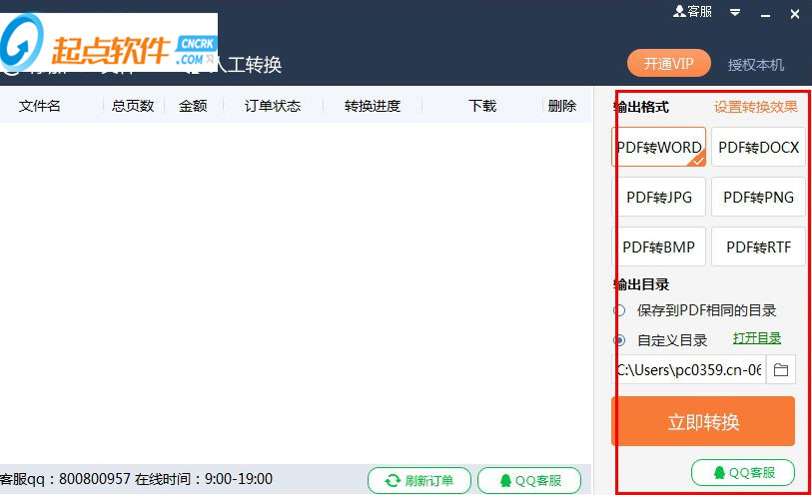The width and height of the screenshot is (812, 495).
Task: Click the 刷新订单 refresh button
Action: tap(419, 480)
